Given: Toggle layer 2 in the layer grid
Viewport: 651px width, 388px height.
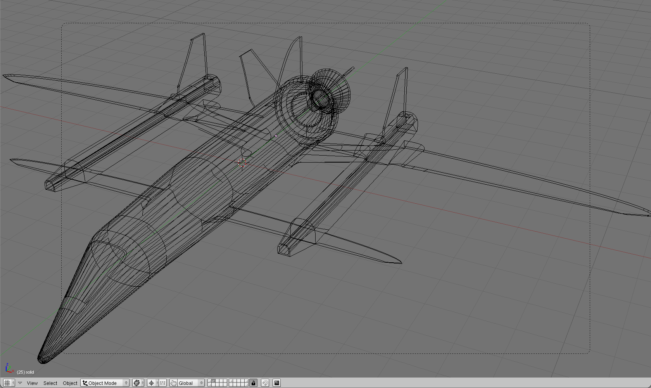Looking at the screenshot, I should [214, 381].
